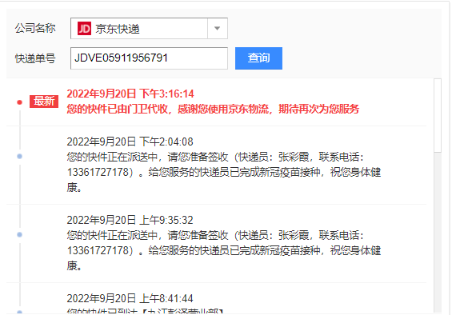Screen dimensions: 452x315
Task: Click the timestamp 2022年9月20日 下午2:04:08
Action: (130, 142)
